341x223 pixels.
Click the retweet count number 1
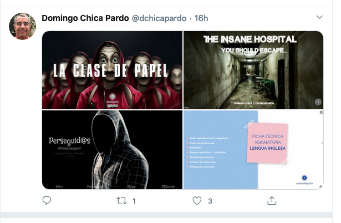tap(134, 201)
